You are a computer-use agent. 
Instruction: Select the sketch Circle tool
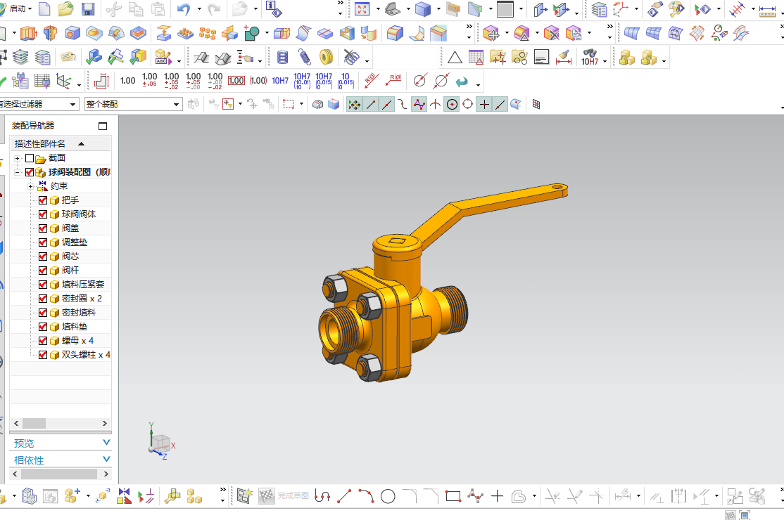[388, 497]
